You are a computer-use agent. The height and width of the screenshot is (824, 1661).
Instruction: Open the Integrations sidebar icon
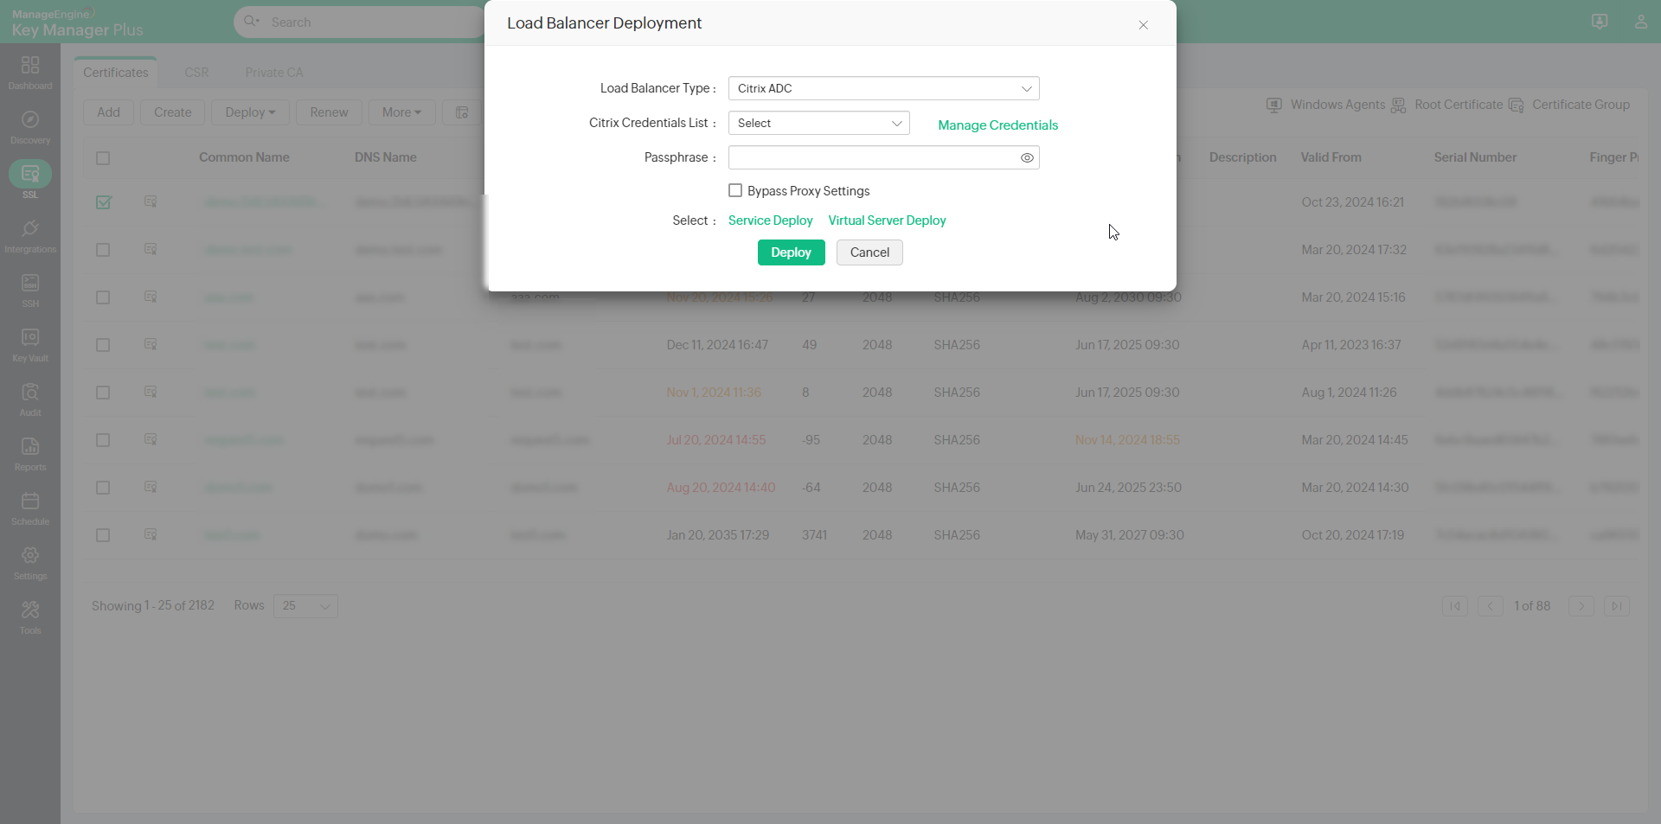[30, 228]
